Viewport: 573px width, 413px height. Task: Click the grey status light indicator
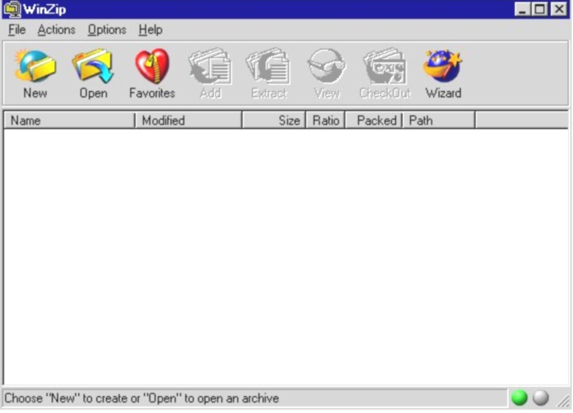click(x=541, y=398)
